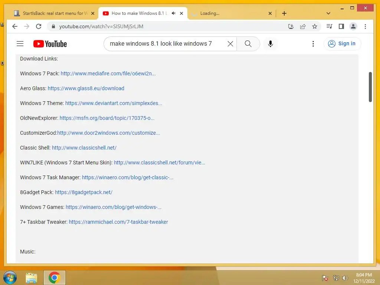View site security lock info

53,26
